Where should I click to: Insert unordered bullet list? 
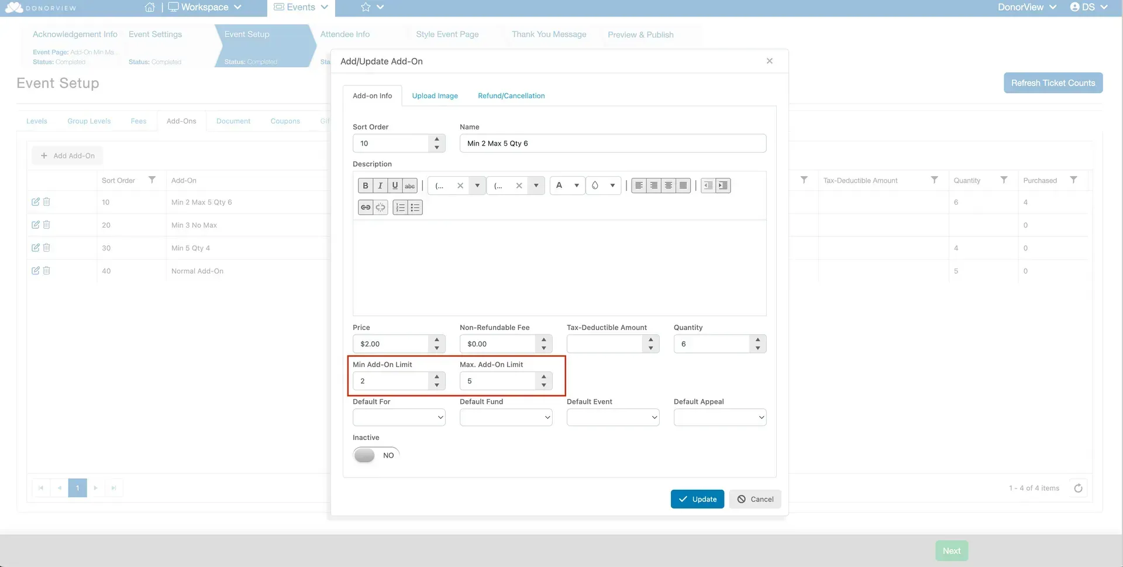tap(415, 207)
